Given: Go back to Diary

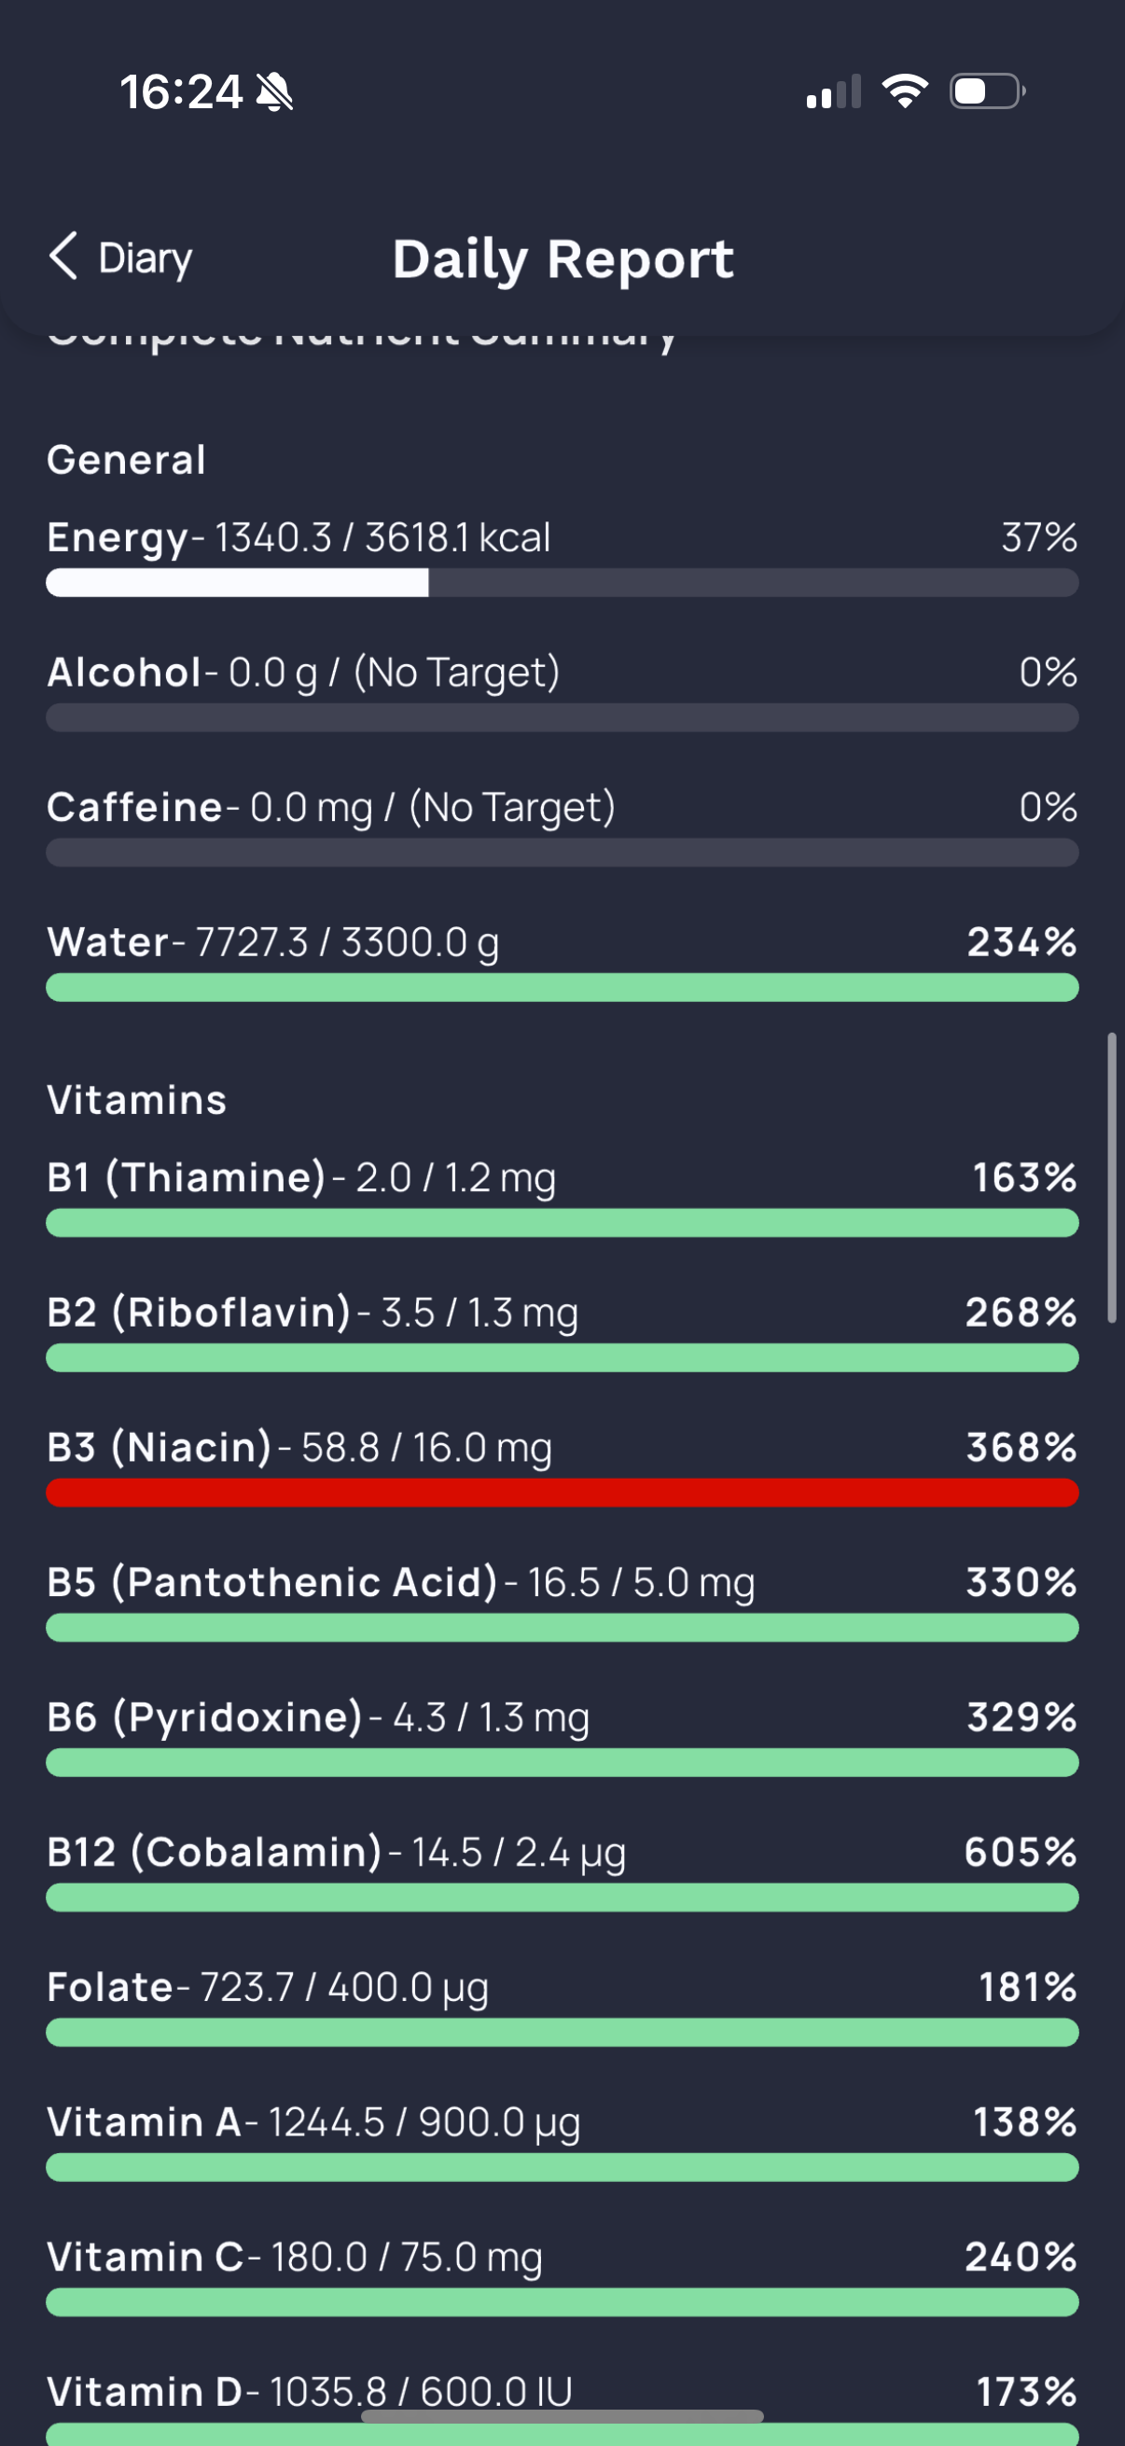Looking at the screenshot, I should 120,257.
